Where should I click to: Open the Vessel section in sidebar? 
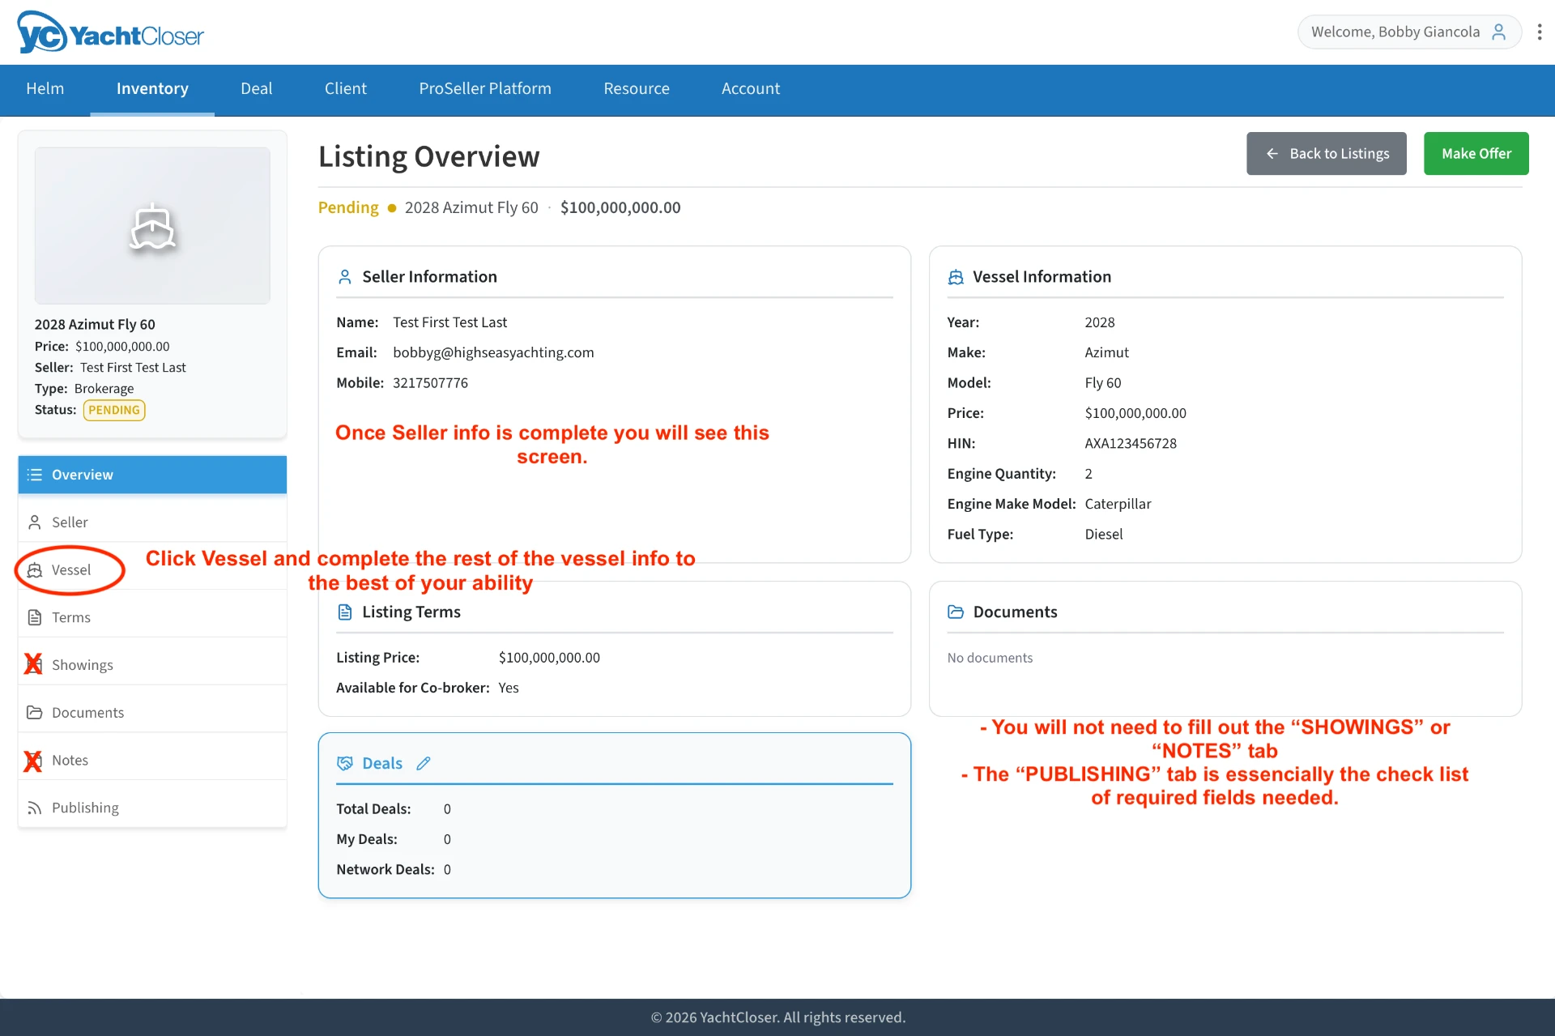coord(152,570)
